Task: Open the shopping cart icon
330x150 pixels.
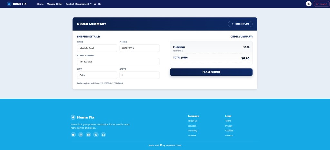Action: [95, 4]
